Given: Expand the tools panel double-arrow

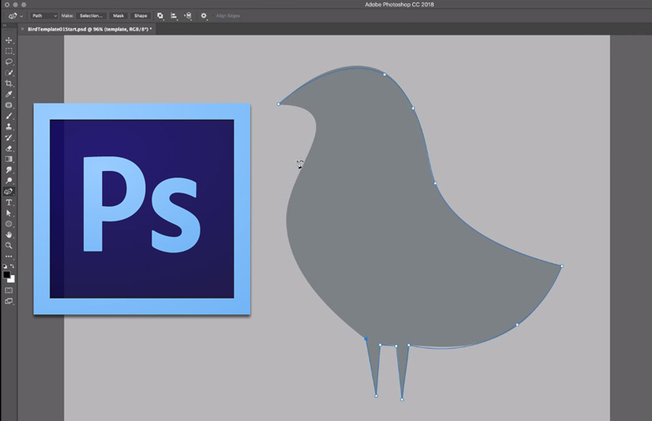Looking at the screenshot, I should pyautogui.click(x=5, y=25).
